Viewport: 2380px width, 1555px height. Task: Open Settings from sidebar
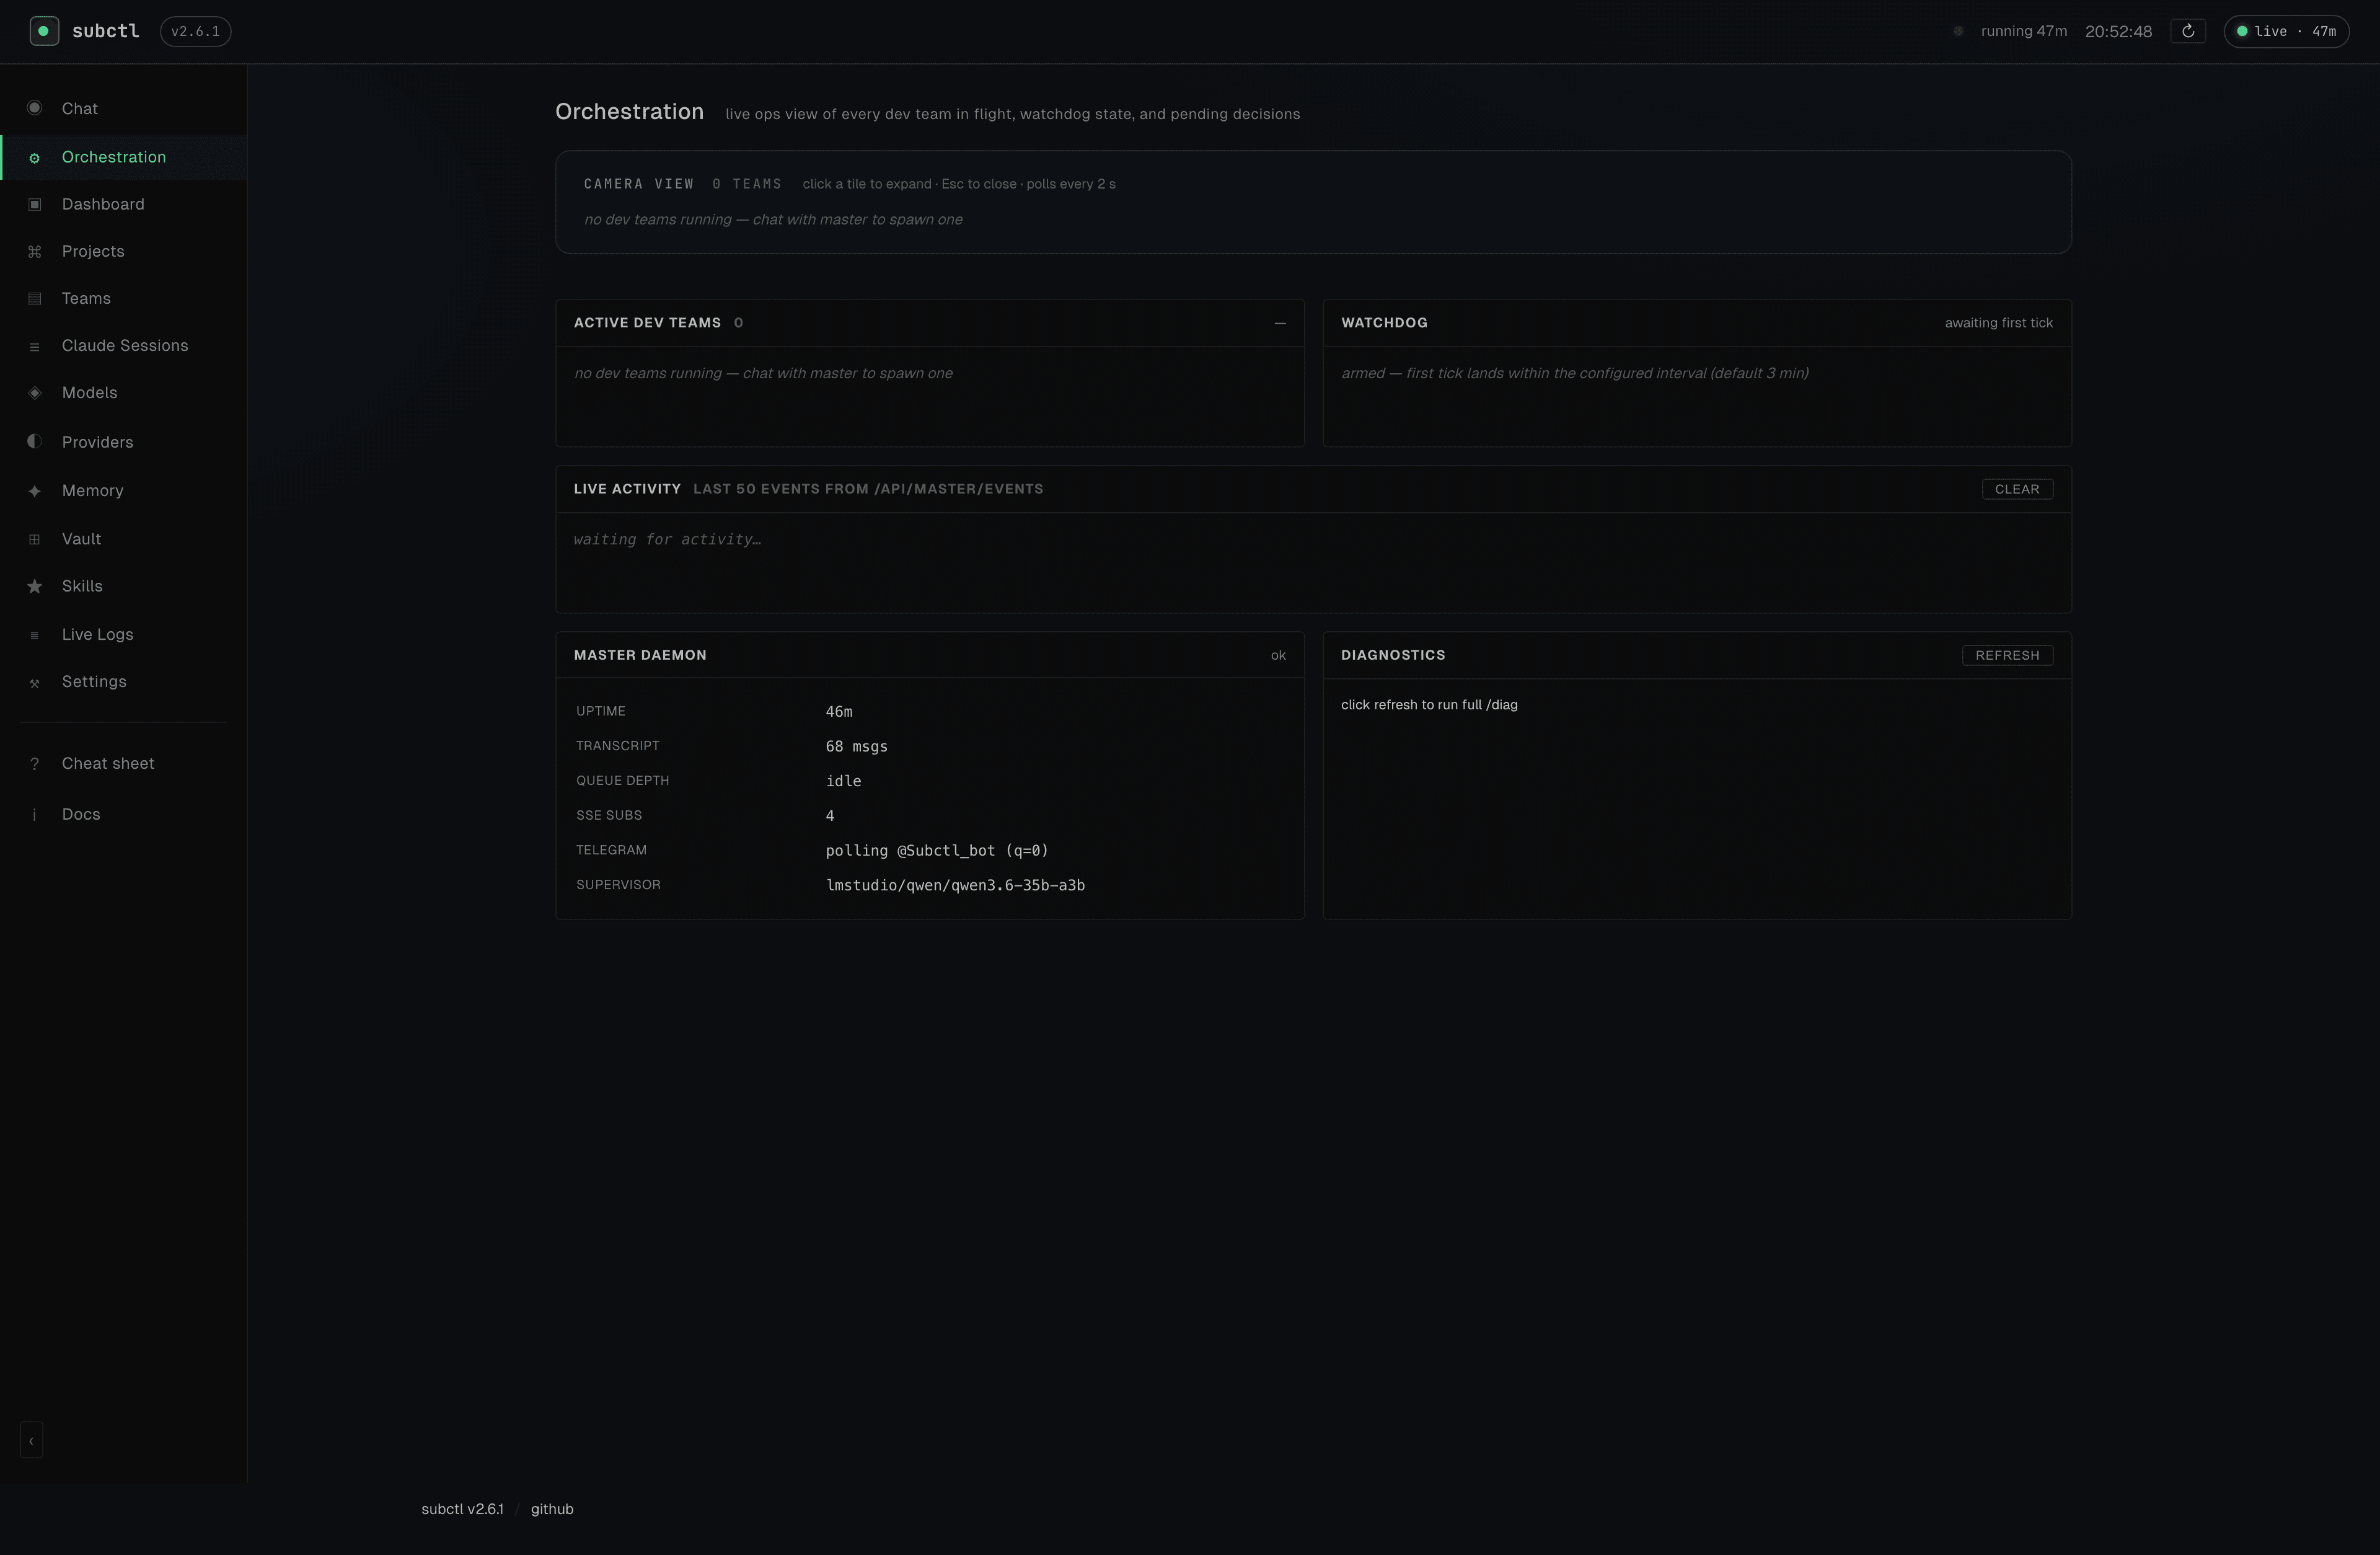pyautogui.click(x=123, y=681)
